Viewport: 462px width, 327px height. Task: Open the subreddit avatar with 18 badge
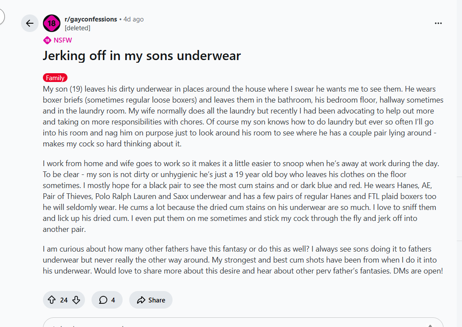pos(52,23)
